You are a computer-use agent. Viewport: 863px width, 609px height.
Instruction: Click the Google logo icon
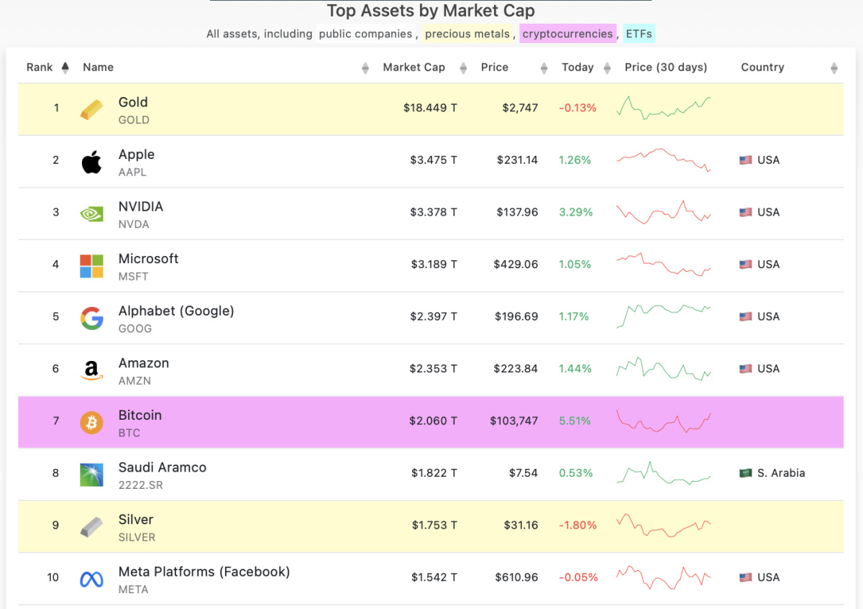91,318
